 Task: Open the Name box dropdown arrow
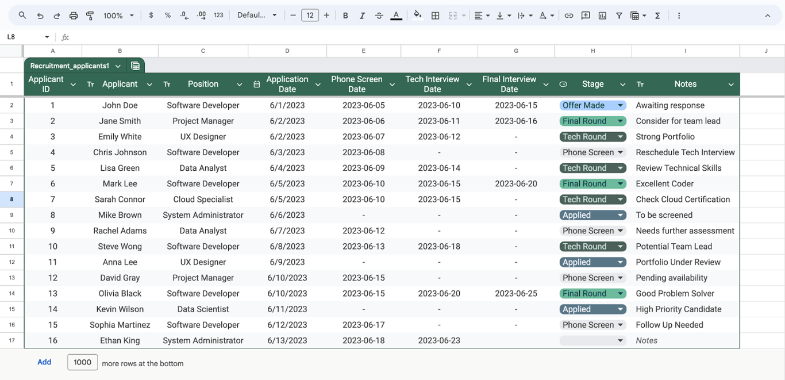click(47, 37)
